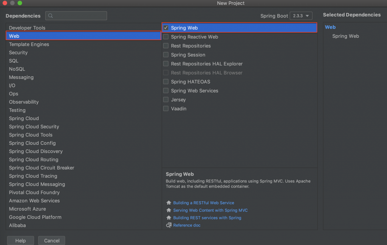Image resolution: width=387 pixels, height=245 pixels.
Task: Open Serving Web Content with Spring MVC link
Action: [210, 210]
